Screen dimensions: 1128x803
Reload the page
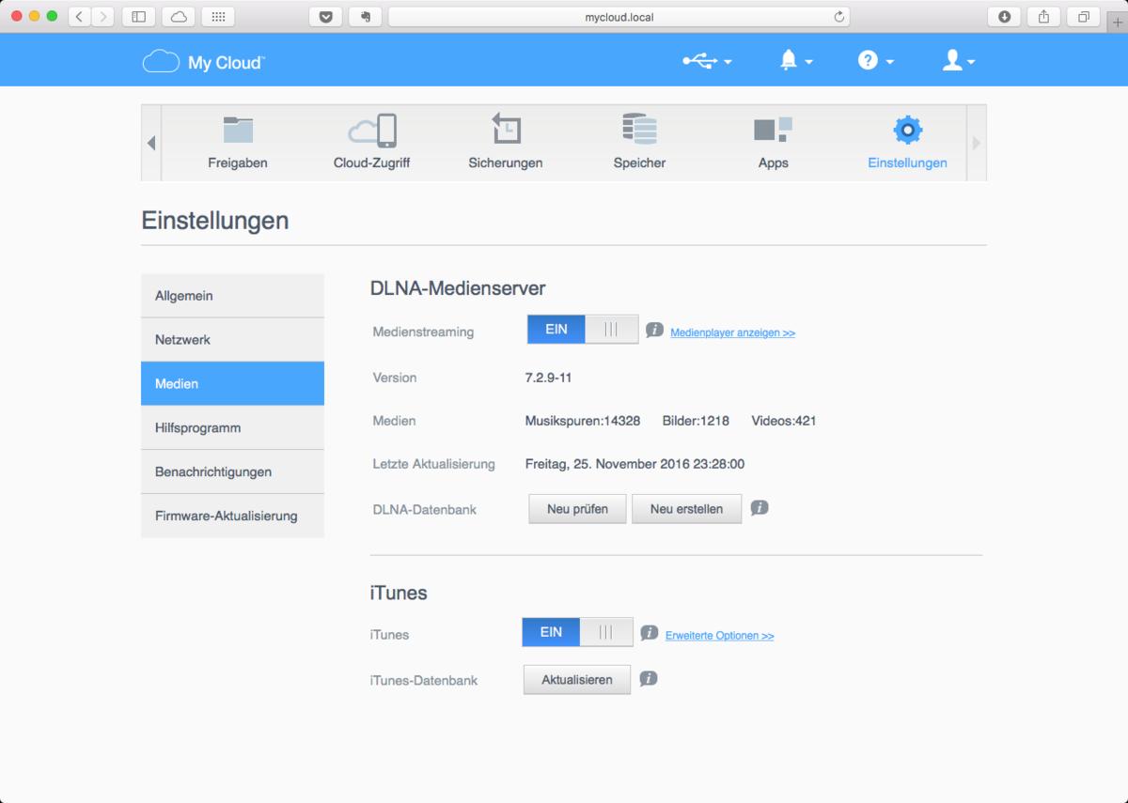[x=838, y=17]
